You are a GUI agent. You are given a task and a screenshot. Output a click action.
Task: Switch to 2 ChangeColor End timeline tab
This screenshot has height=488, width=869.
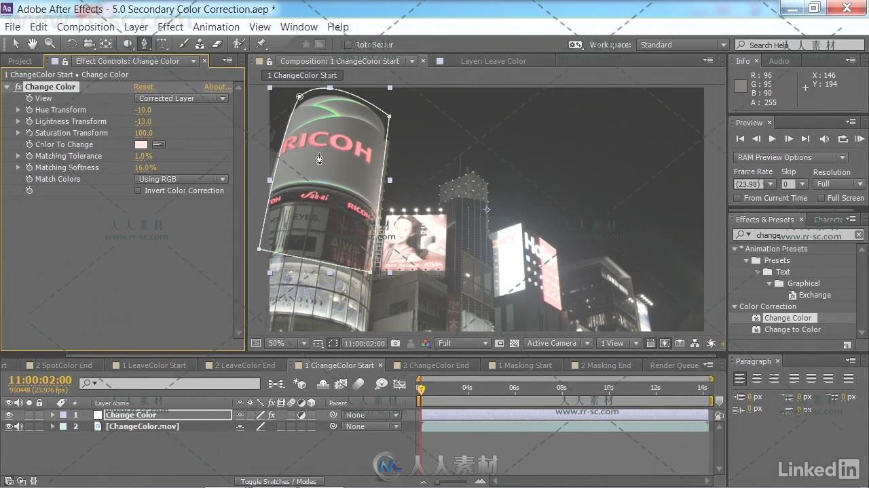435,365
